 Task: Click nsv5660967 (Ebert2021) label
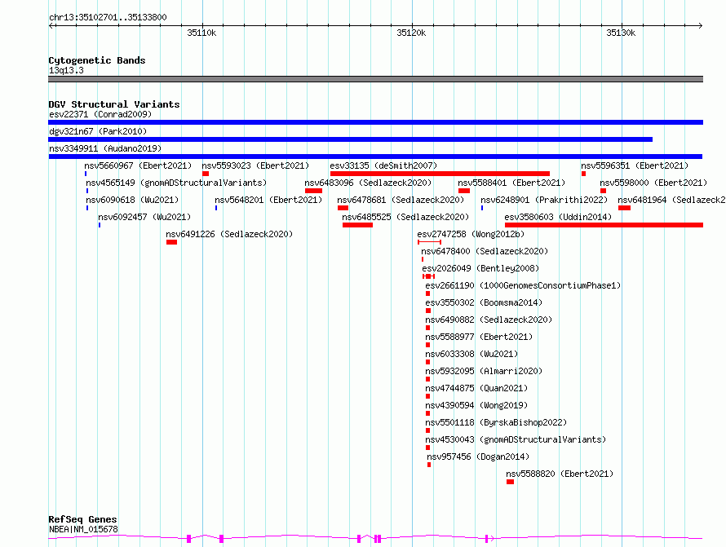(138, 165)
